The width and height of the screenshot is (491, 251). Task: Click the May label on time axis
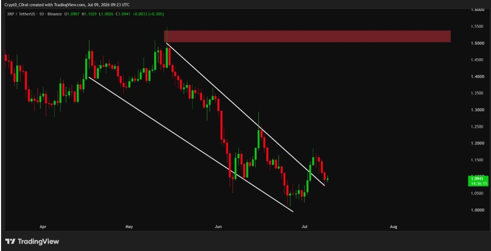pos(129,227)
